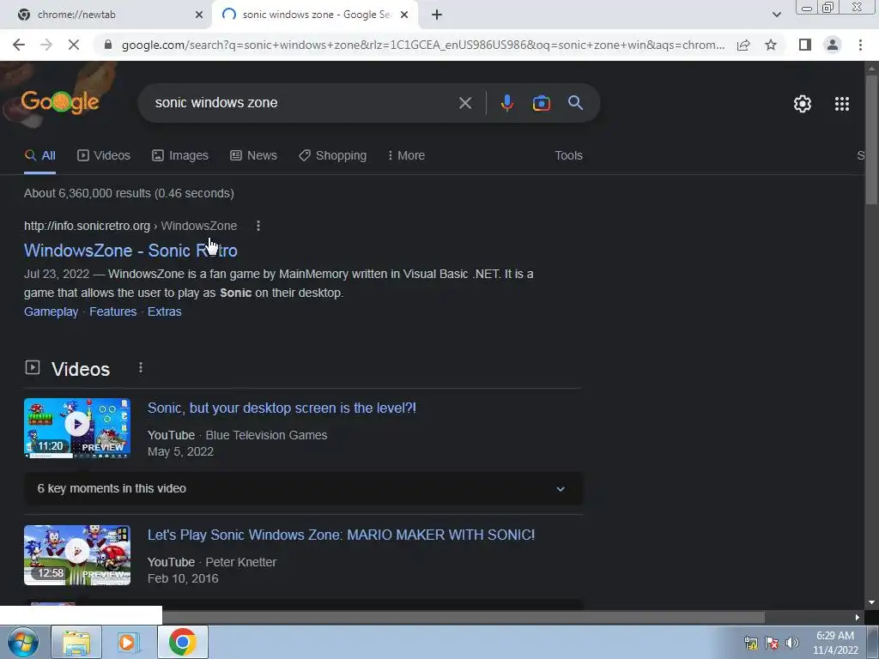
Task: Click the search query input field
Action: 303,103
